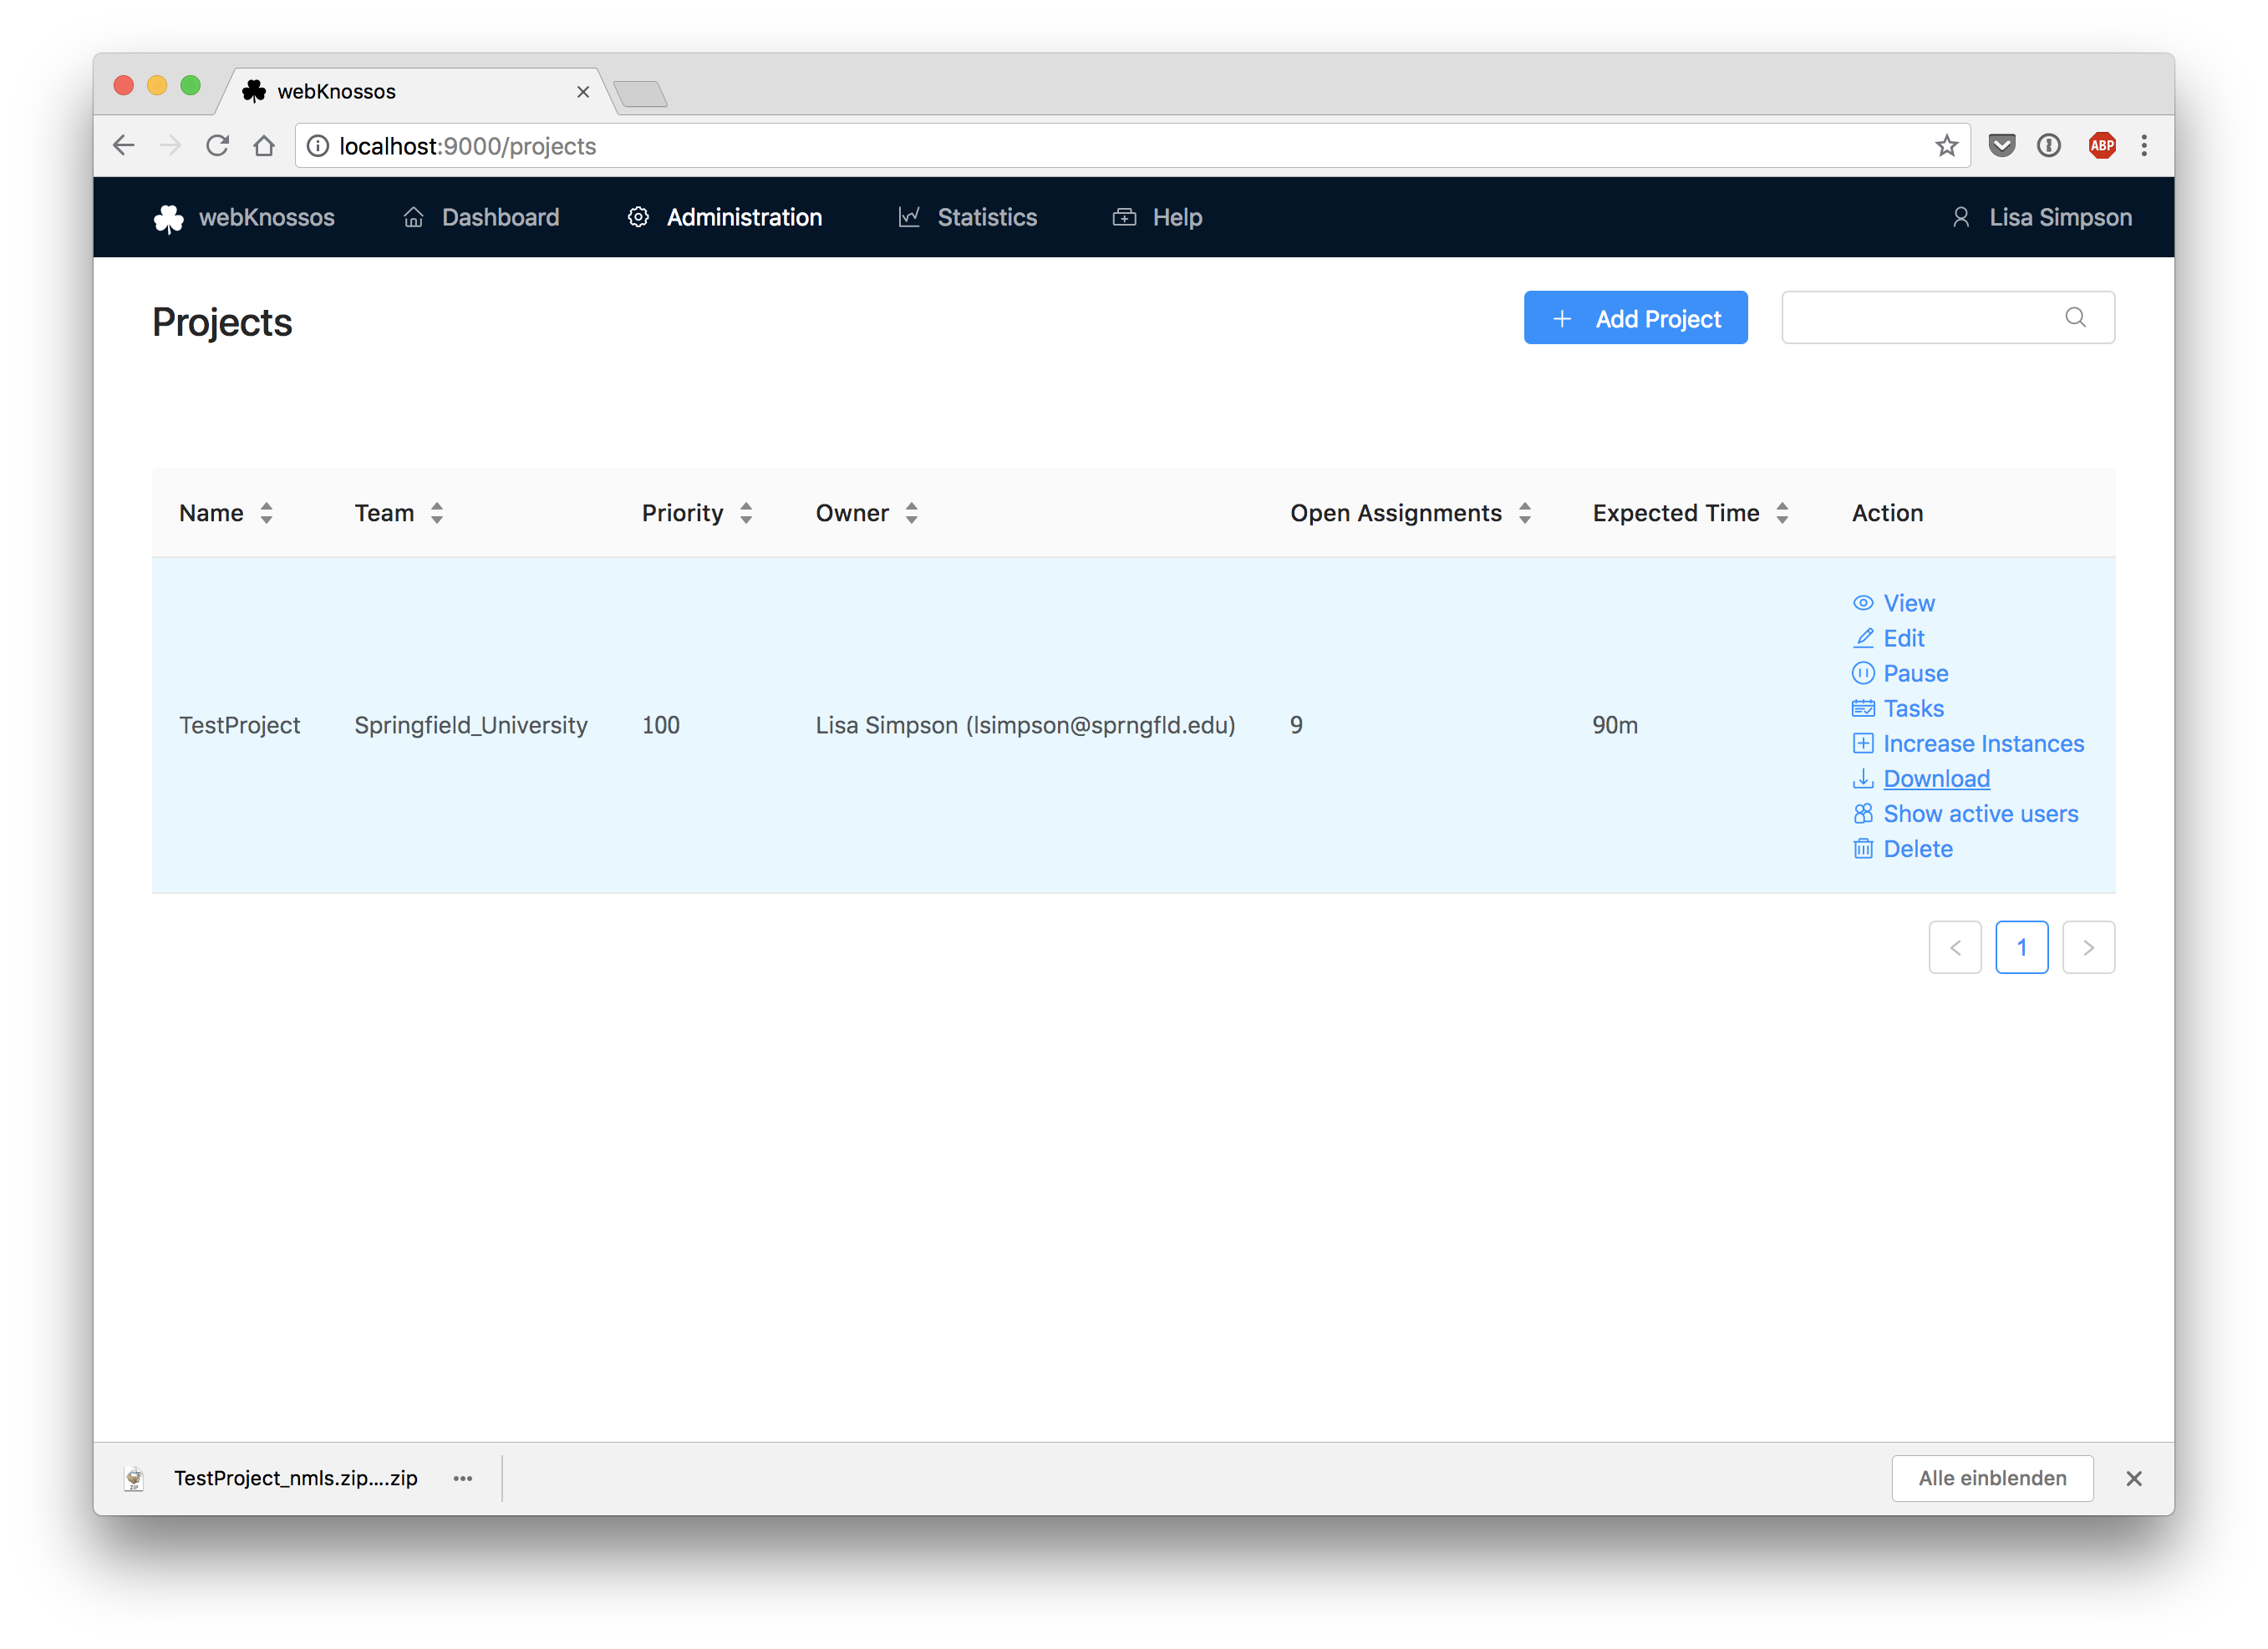Click the search magnifier icon
The width and height of the screenshot is (2268, 1649).
point(2075,317)
